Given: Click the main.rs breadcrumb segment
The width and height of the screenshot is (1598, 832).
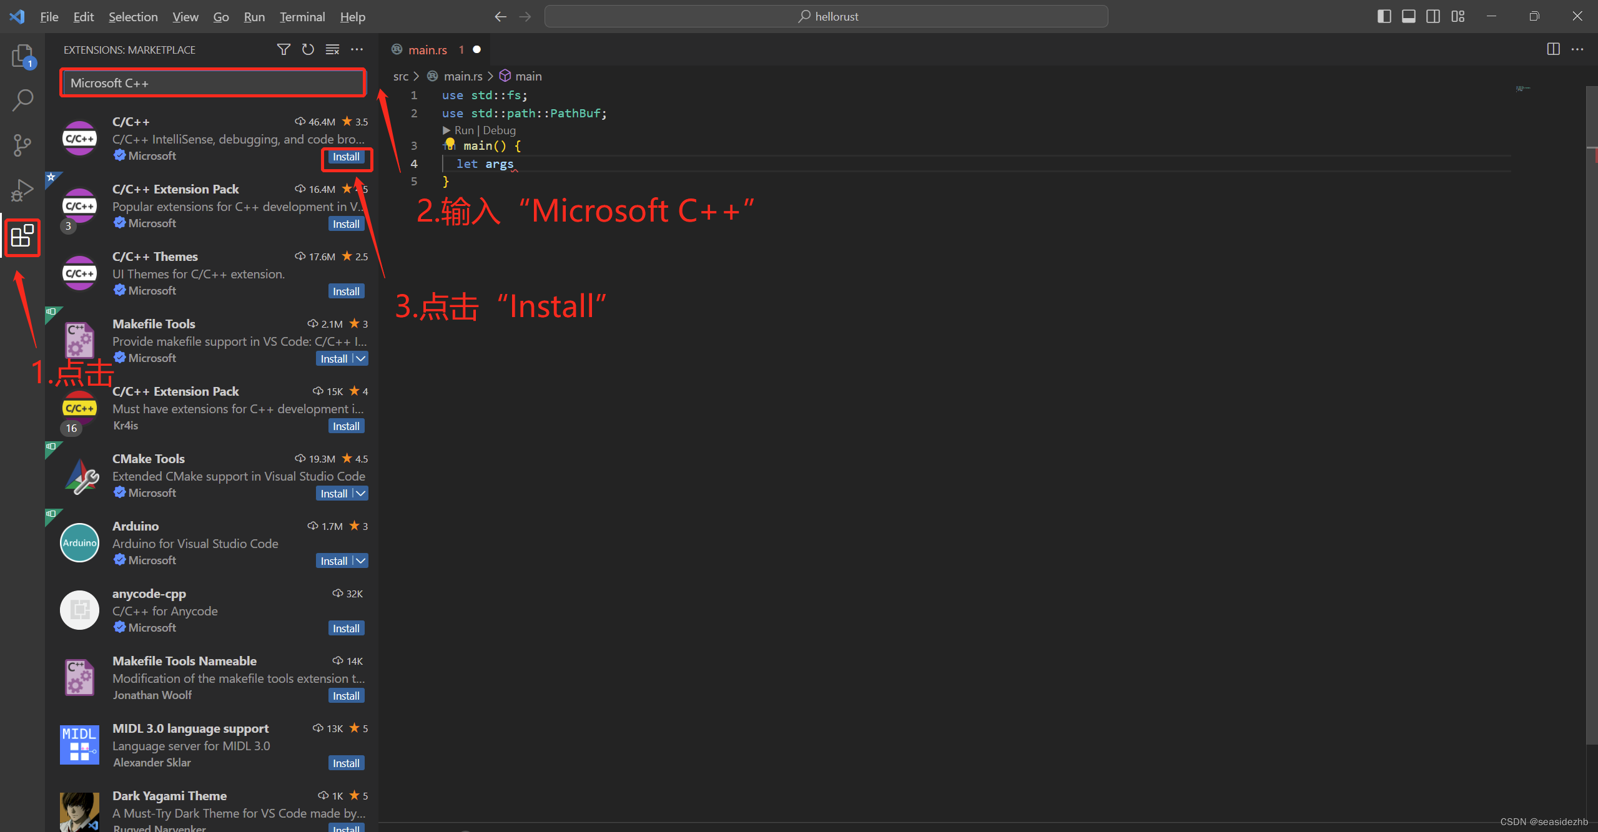Looking at the screenshot, I should click(463, 76).
